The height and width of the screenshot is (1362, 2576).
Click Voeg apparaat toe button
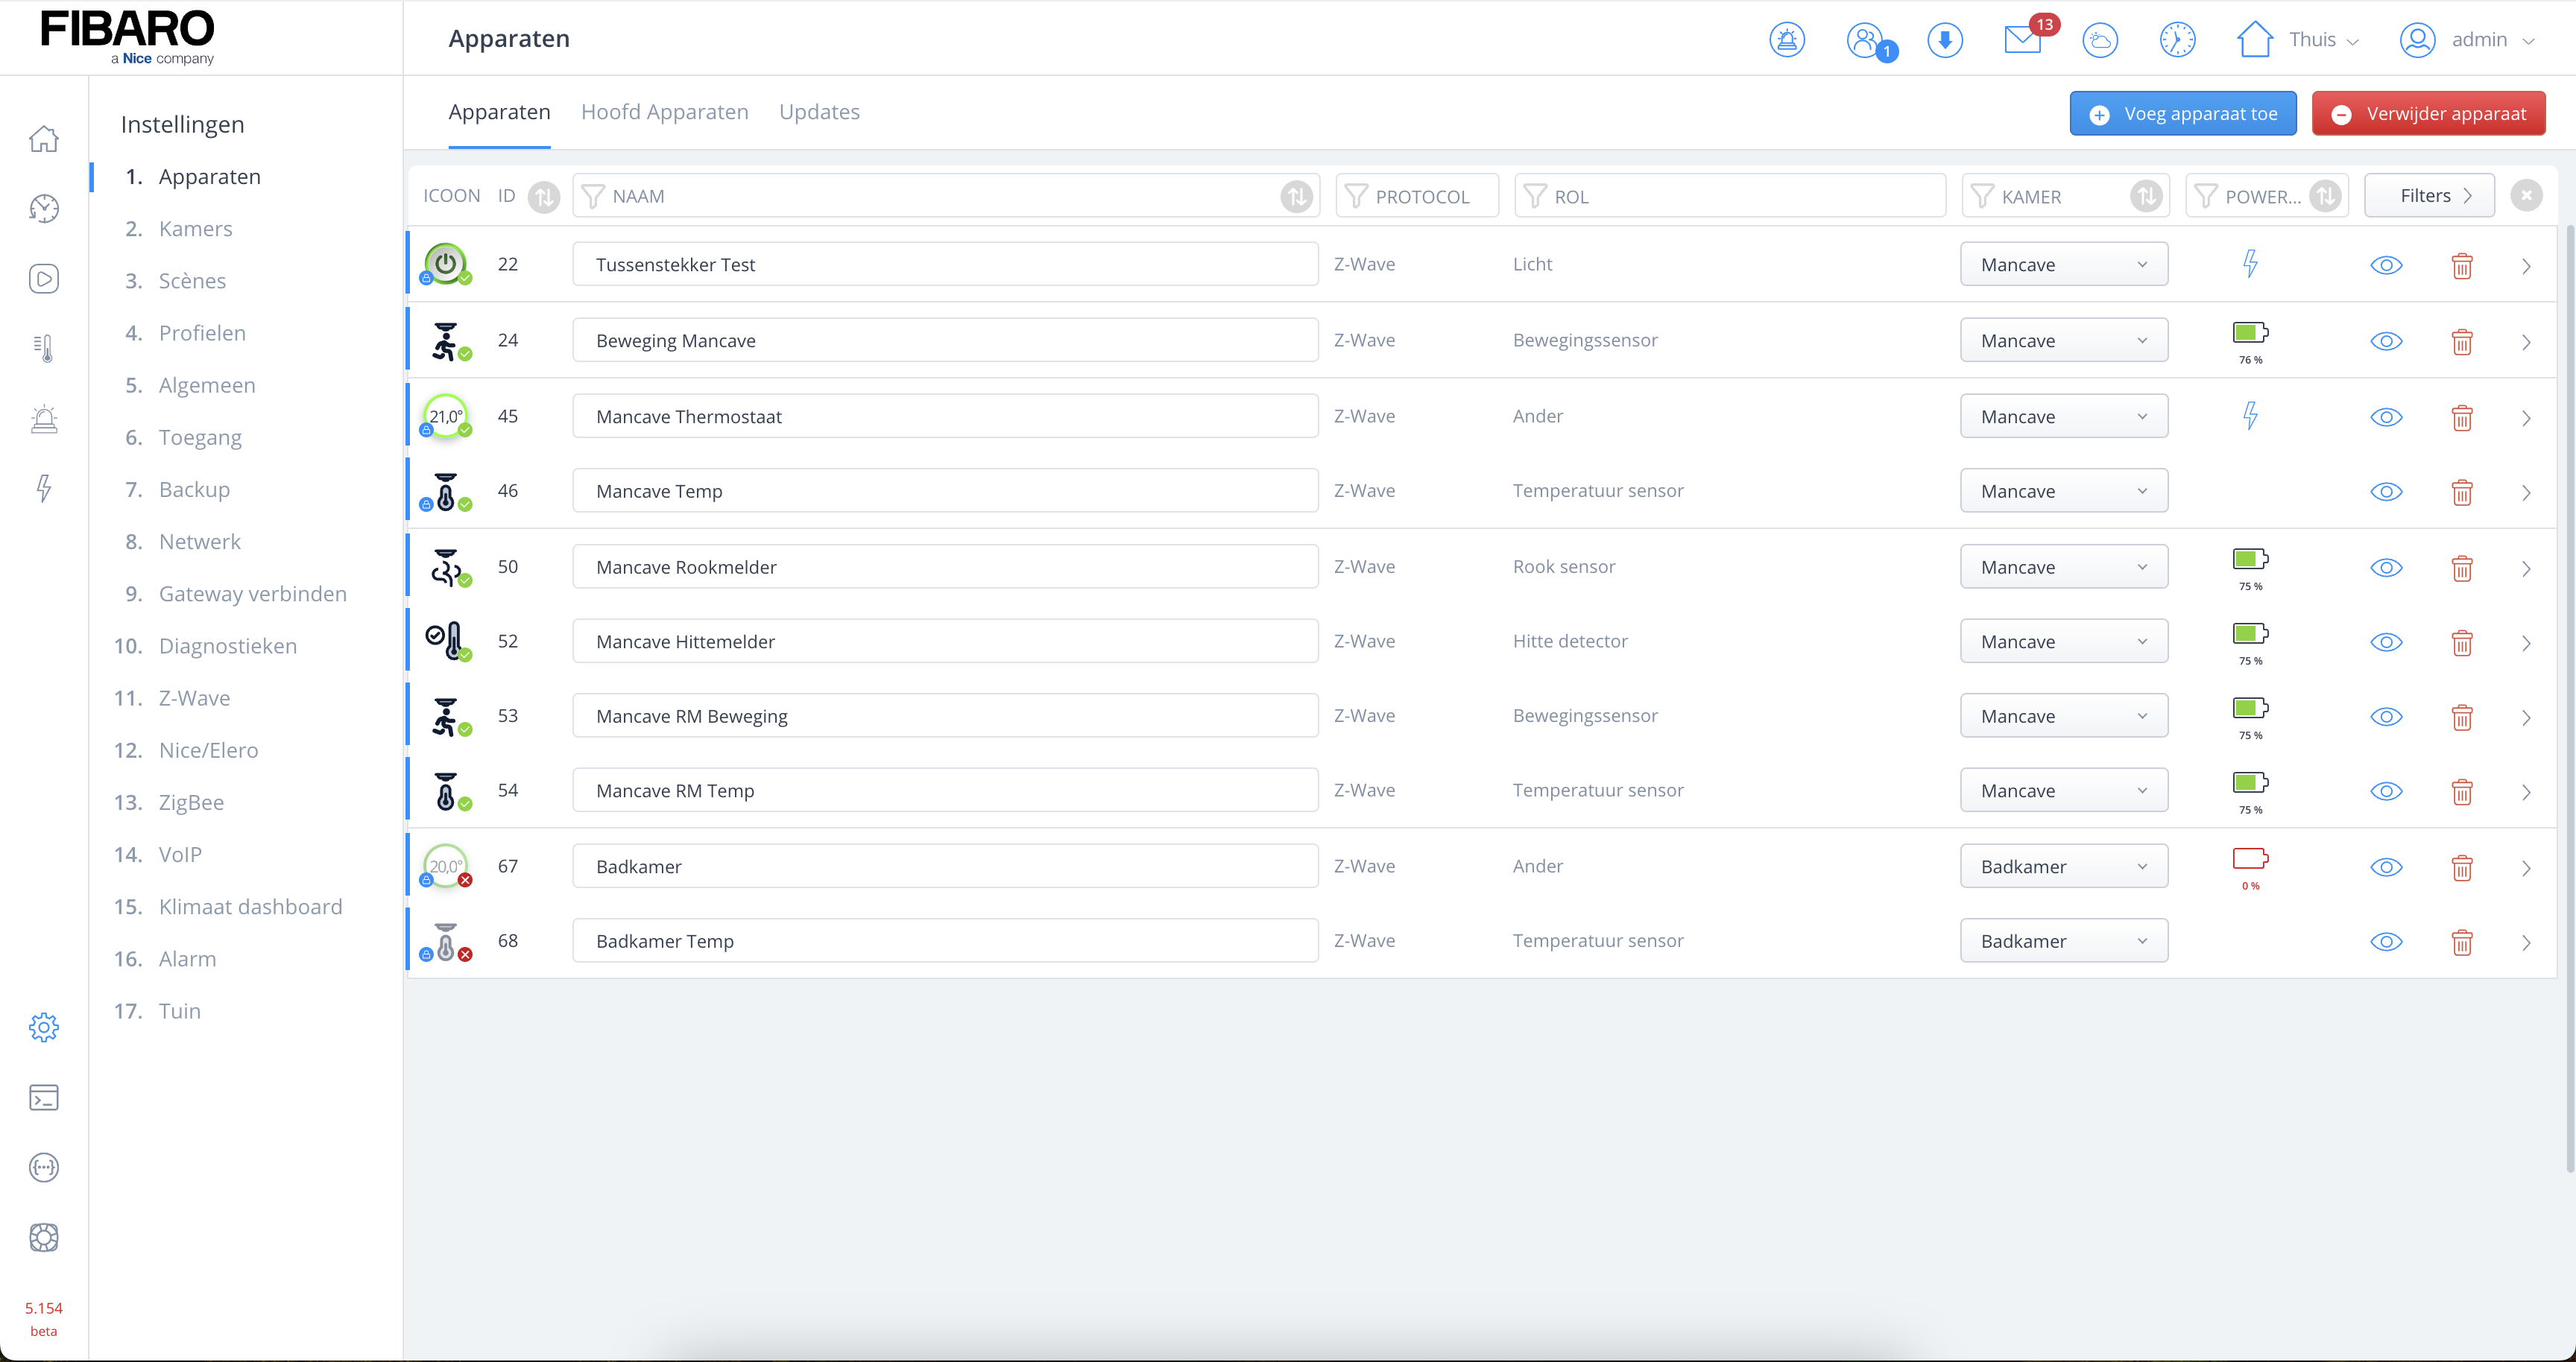[2182, 114]
